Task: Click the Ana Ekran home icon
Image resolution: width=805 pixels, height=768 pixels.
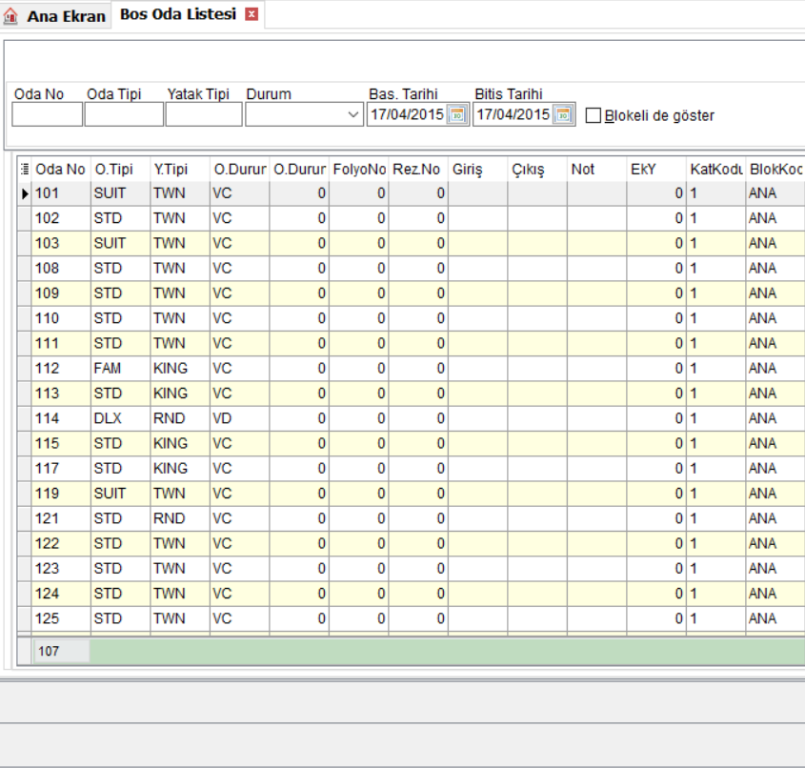Action: [11, 16]
